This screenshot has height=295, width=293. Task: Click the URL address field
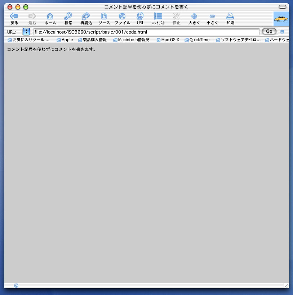pyautogui.click(x=146, y=32)
